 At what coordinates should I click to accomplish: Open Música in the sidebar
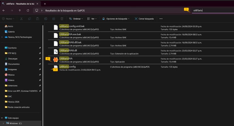click(10, 75)
